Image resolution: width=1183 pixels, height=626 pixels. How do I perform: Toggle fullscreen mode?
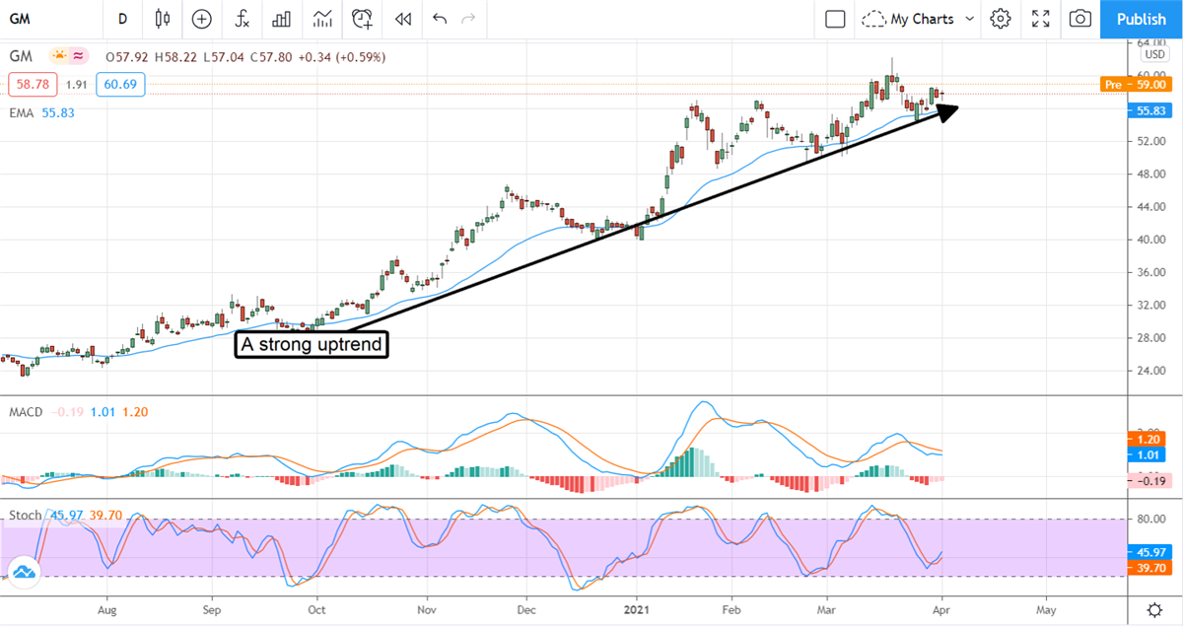click(1040, 19)
